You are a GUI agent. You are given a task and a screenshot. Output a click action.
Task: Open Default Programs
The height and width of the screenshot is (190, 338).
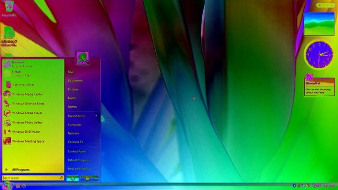click(79, 160)
